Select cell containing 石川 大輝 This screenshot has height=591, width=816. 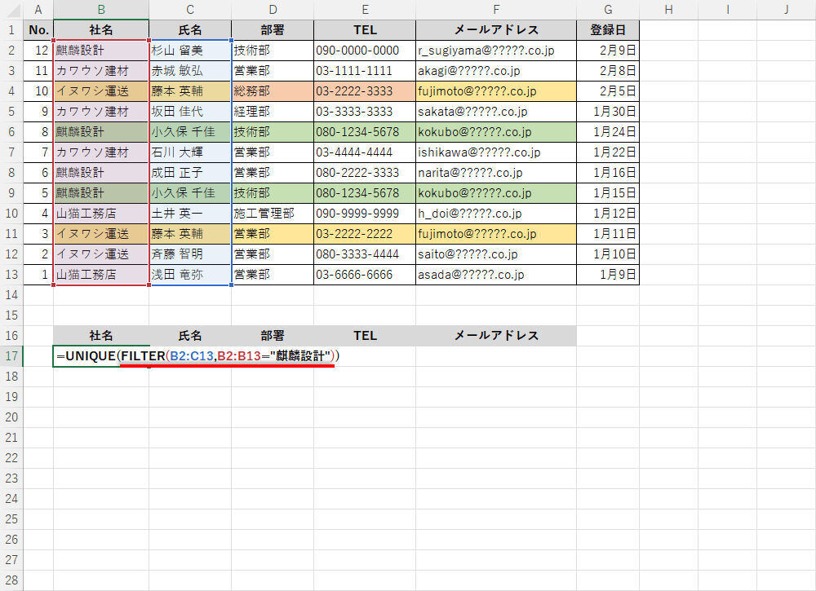pyautogui.click(x=190, y=152)
